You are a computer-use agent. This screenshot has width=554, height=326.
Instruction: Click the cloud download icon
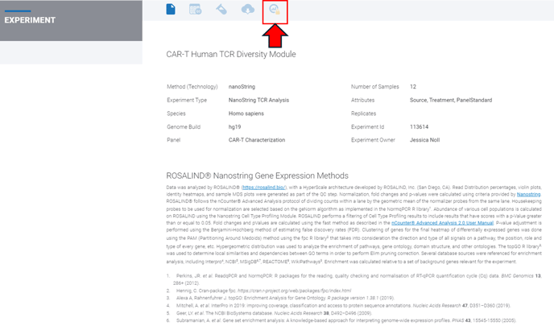[x=248, y=9]
